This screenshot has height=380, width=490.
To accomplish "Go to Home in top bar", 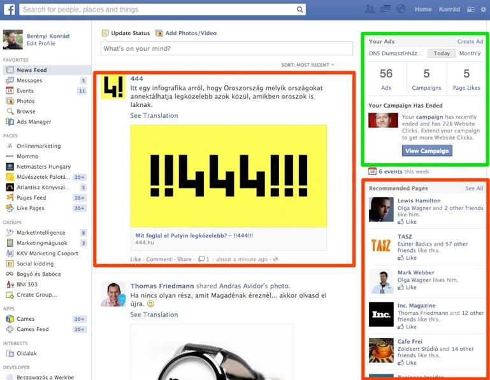I will tap(423, 10).
